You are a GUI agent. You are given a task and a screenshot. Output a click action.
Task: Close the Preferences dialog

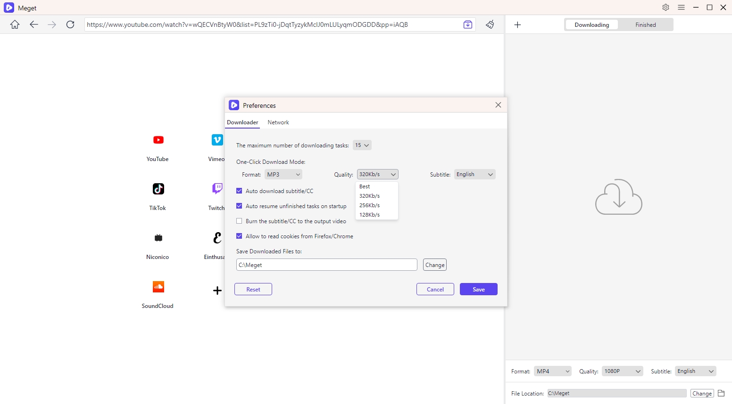coord(498,105)
